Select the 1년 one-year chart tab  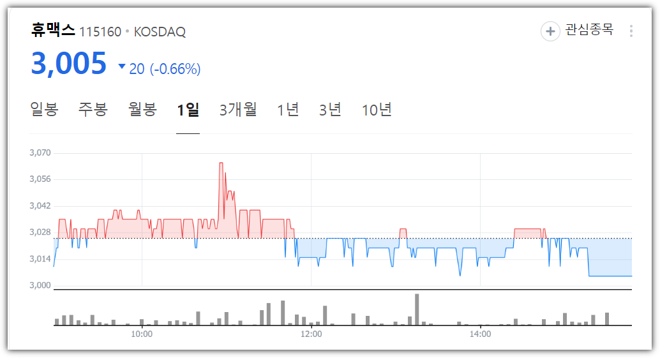[287, 110]
